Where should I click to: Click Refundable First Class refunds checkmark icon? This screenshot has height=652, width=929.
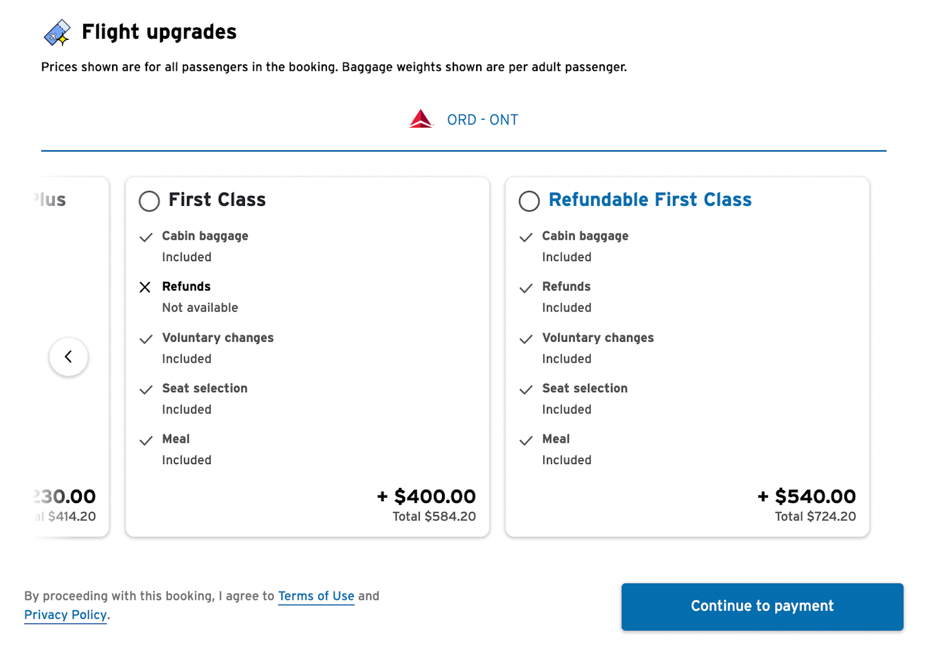point(526,288)
